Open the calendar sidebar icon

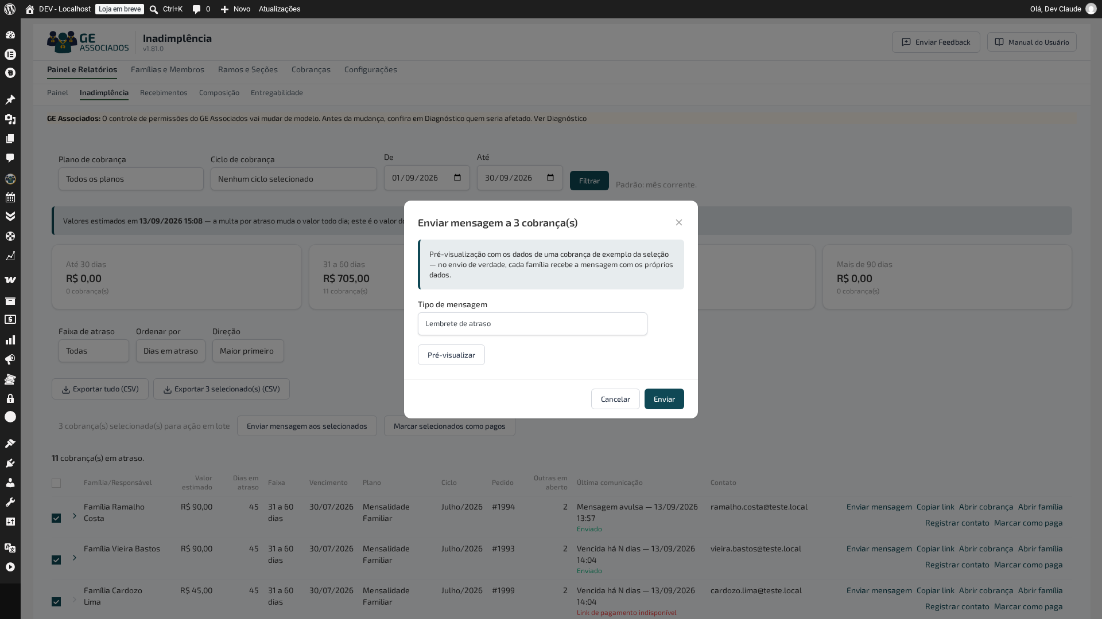pos(10,198)
